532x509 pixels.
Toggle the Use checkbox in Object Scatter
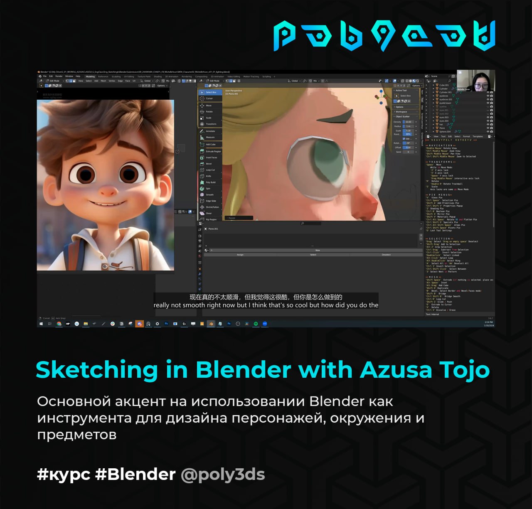tap(404, 139)
